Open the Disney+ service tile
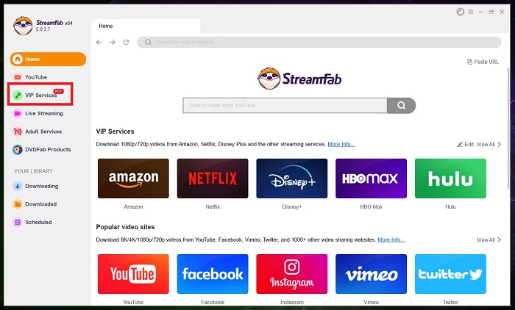 pos(292,179)
